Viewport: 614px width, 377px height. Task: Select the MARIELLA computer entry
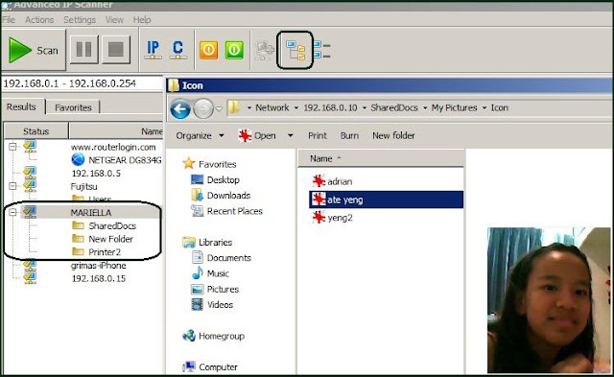coord(91,213)
